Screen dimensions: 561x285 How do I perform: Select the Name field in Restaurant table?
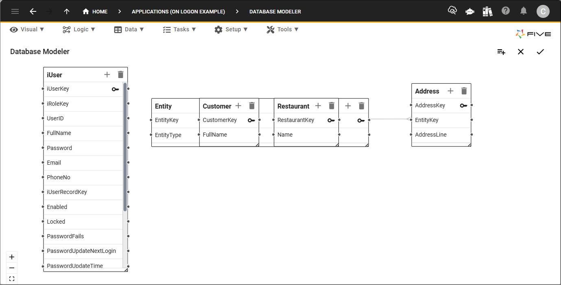click(306, 135)
